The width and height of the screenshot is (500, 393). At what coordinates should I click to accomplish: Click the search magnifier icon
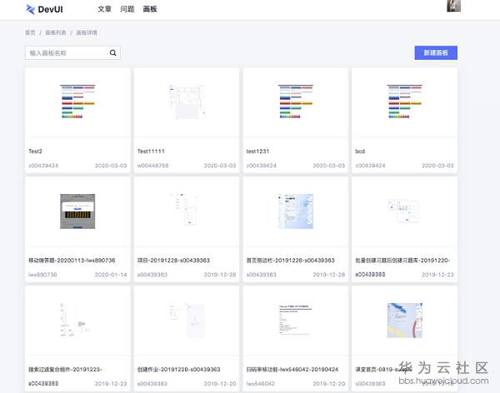click(x=112, y=53)
